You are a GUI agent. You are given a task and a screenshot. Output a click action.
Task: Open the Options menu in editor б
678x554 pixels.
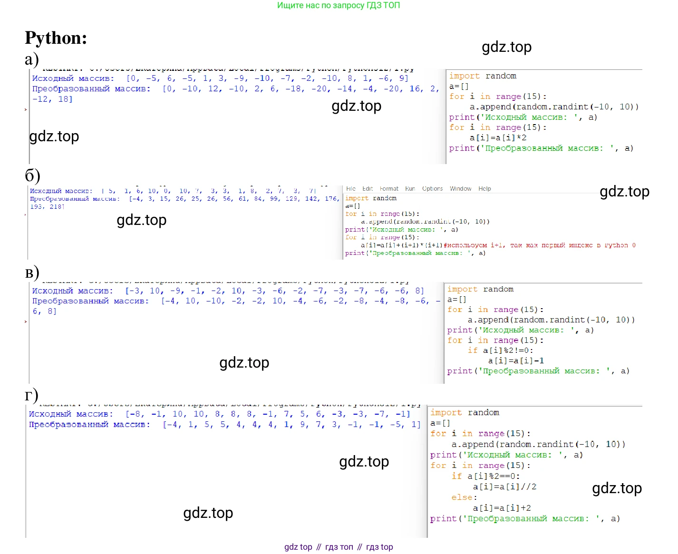point(432,189)
